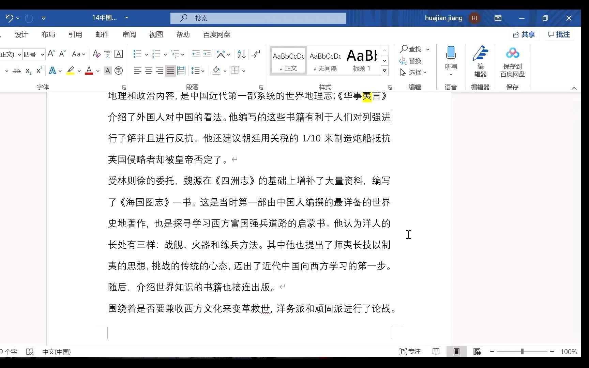
Task: Click the 编辑器 editor icon
Action: 480,61
